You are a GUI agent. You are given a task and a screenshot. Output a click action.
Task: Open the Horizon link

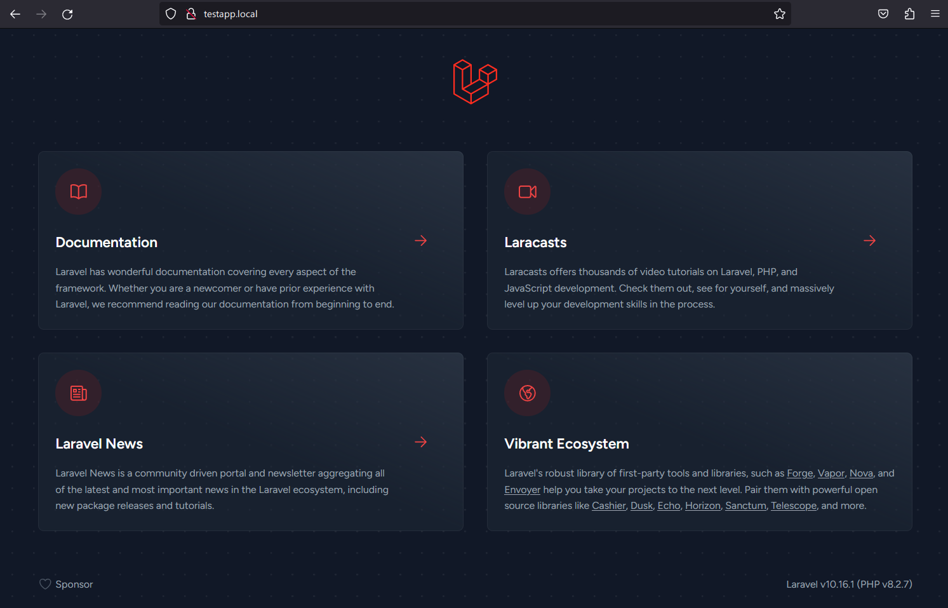(703, 506)
